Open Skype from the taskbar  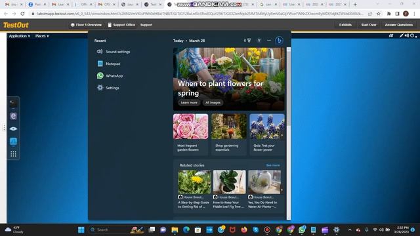(255, 230)
